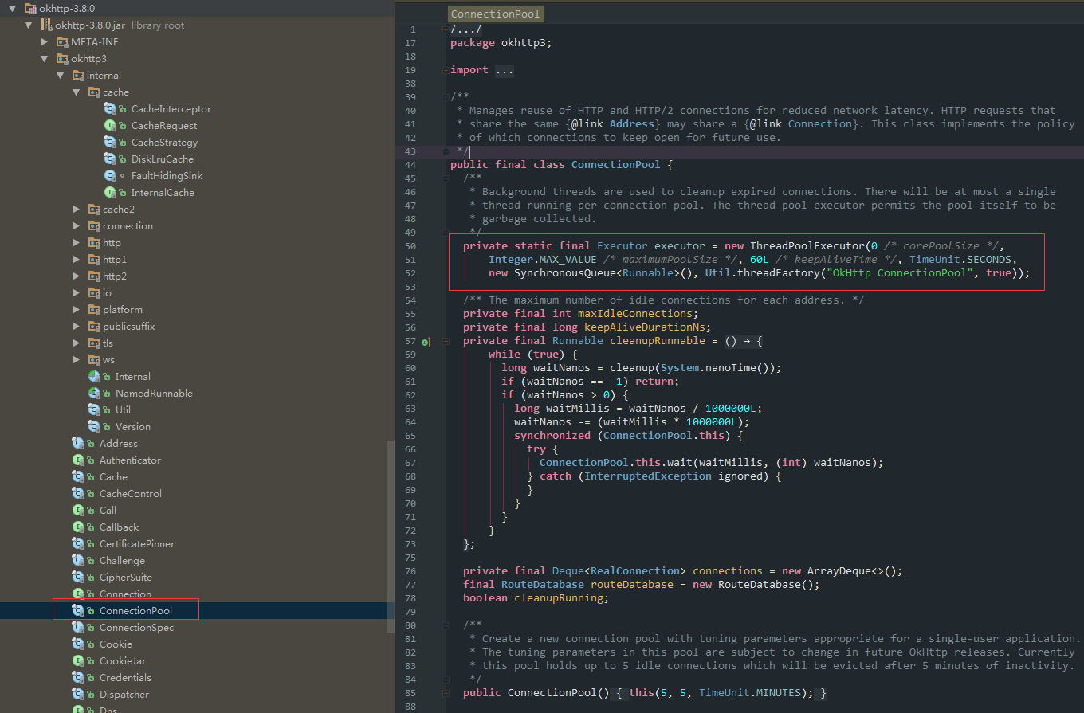Expand the connection package
The height and width of the screenshot is (713, 1084).
point(77,226)
